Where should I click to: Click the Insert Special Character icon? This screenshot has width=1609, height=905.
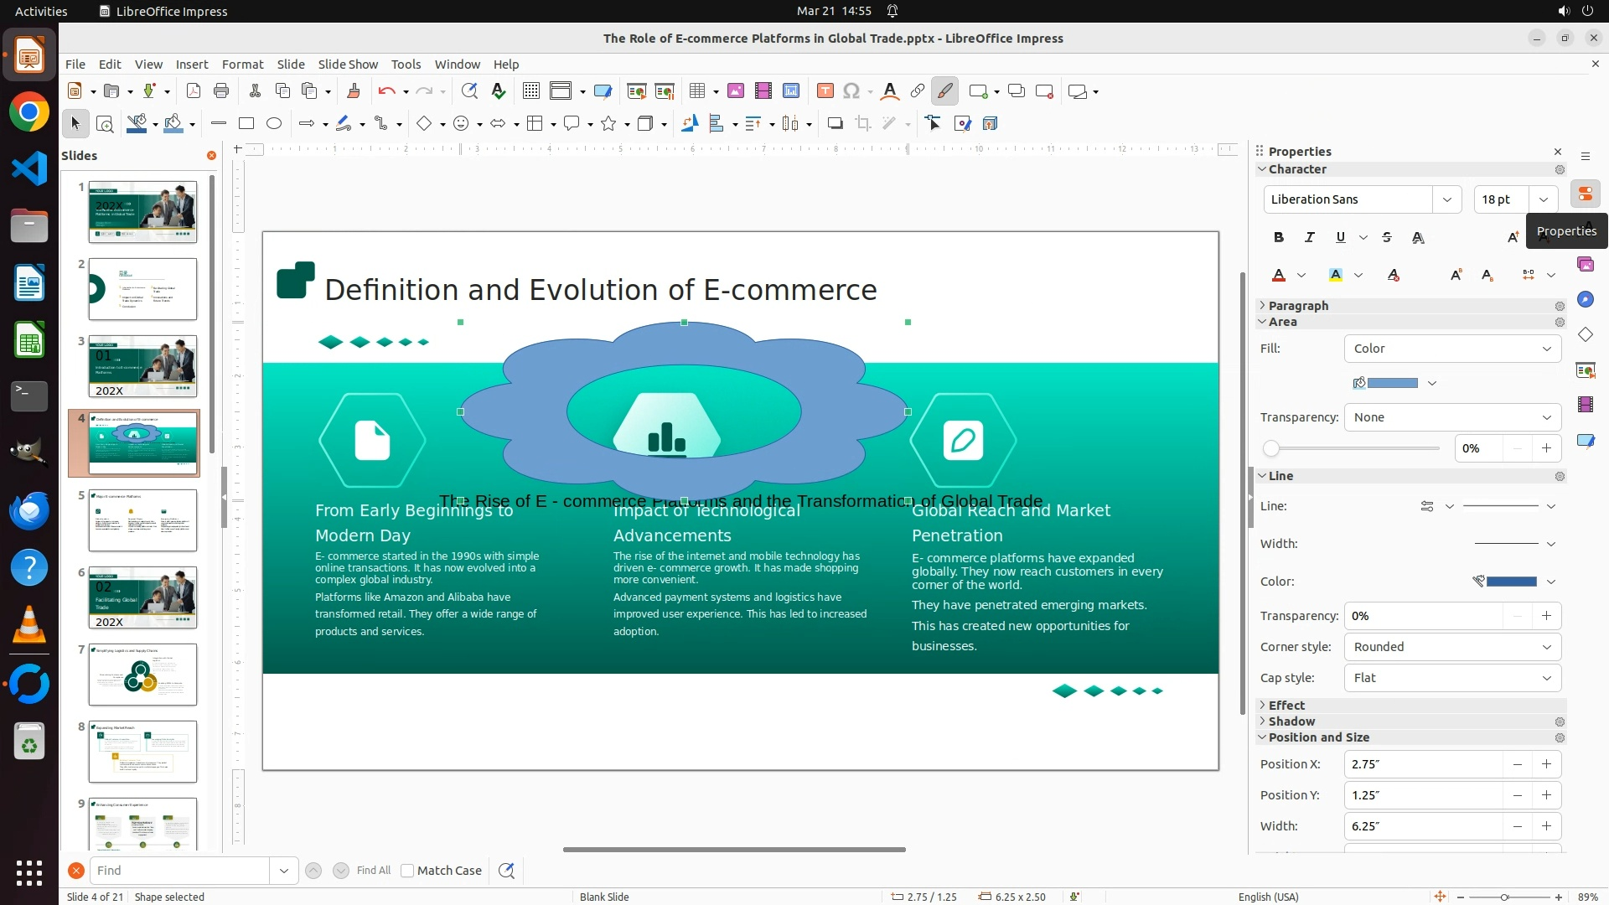851,91
